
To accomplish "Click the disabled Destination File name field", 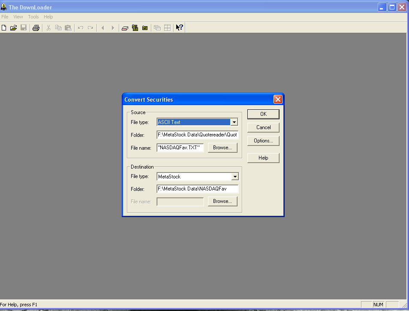I will [180, 202].
